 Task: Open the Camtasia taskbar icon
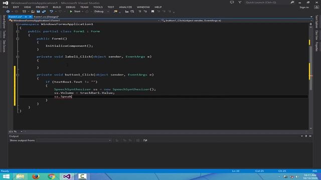[82, 176]
